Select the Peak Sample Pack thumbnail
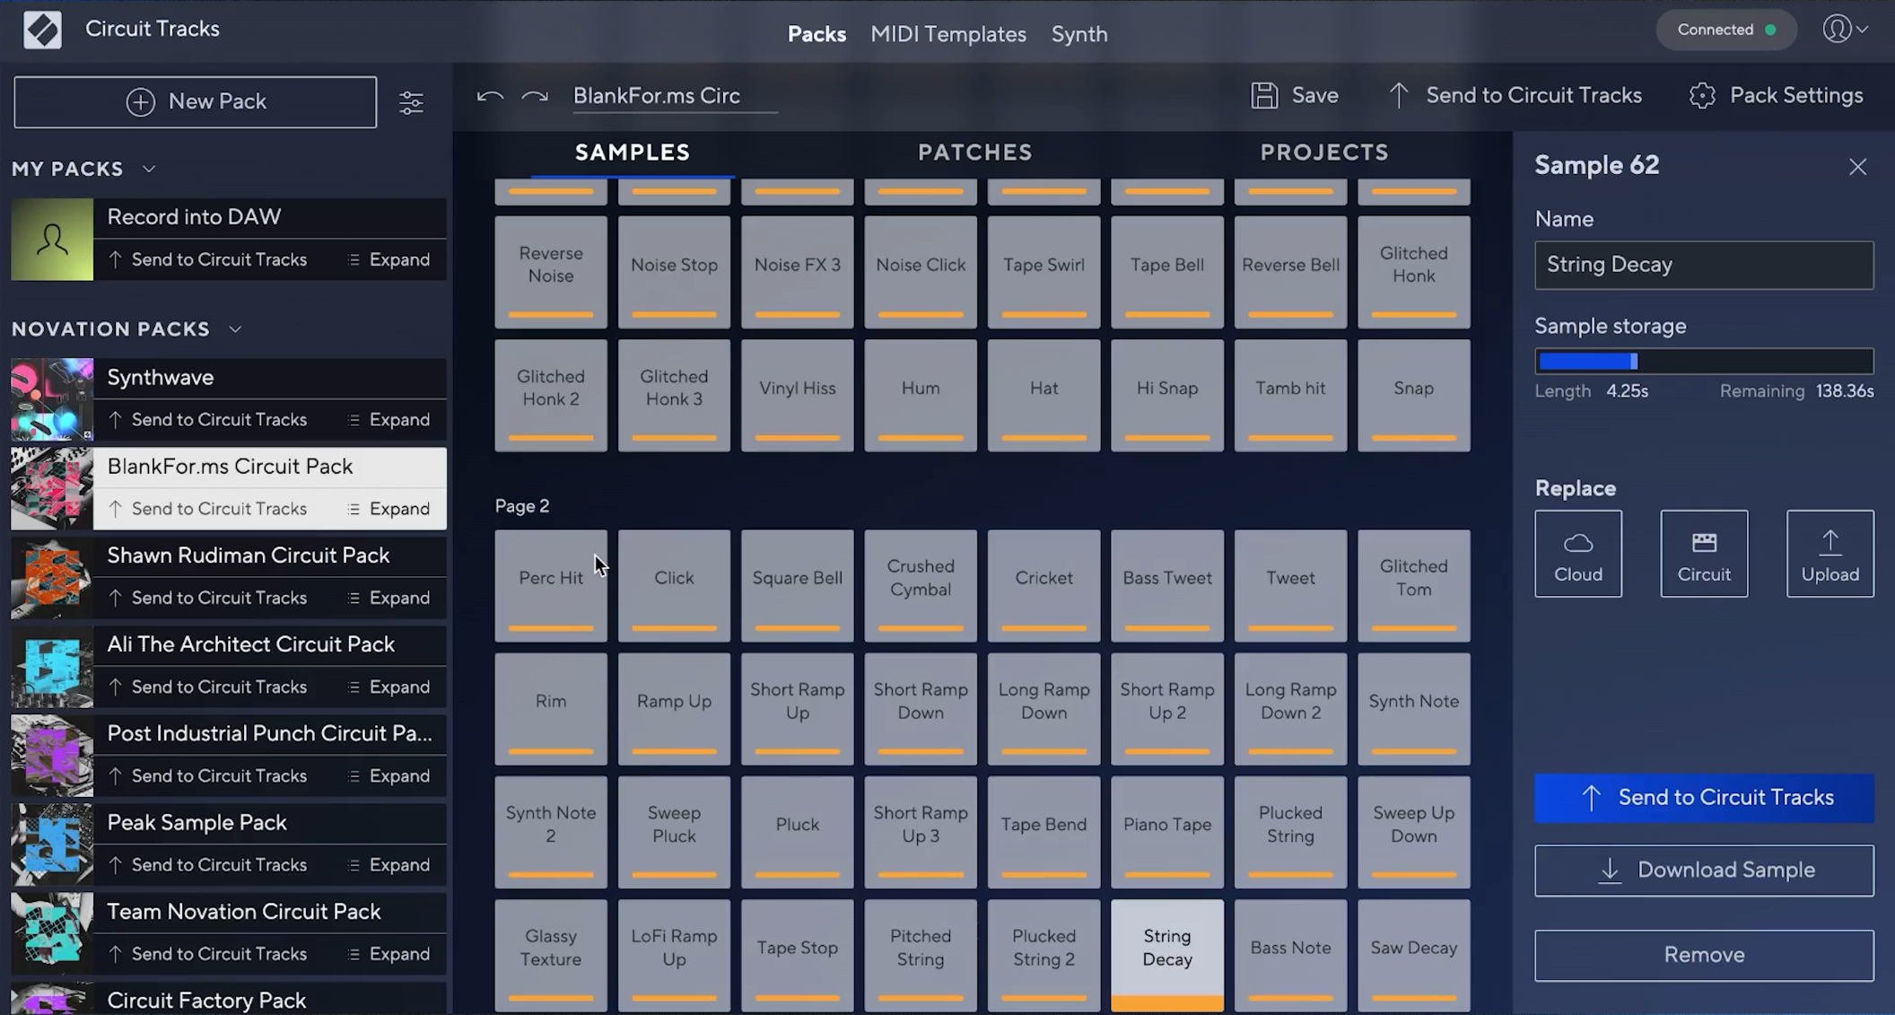This screenshot has width=1895, height=1015. [x=52, y=844]
